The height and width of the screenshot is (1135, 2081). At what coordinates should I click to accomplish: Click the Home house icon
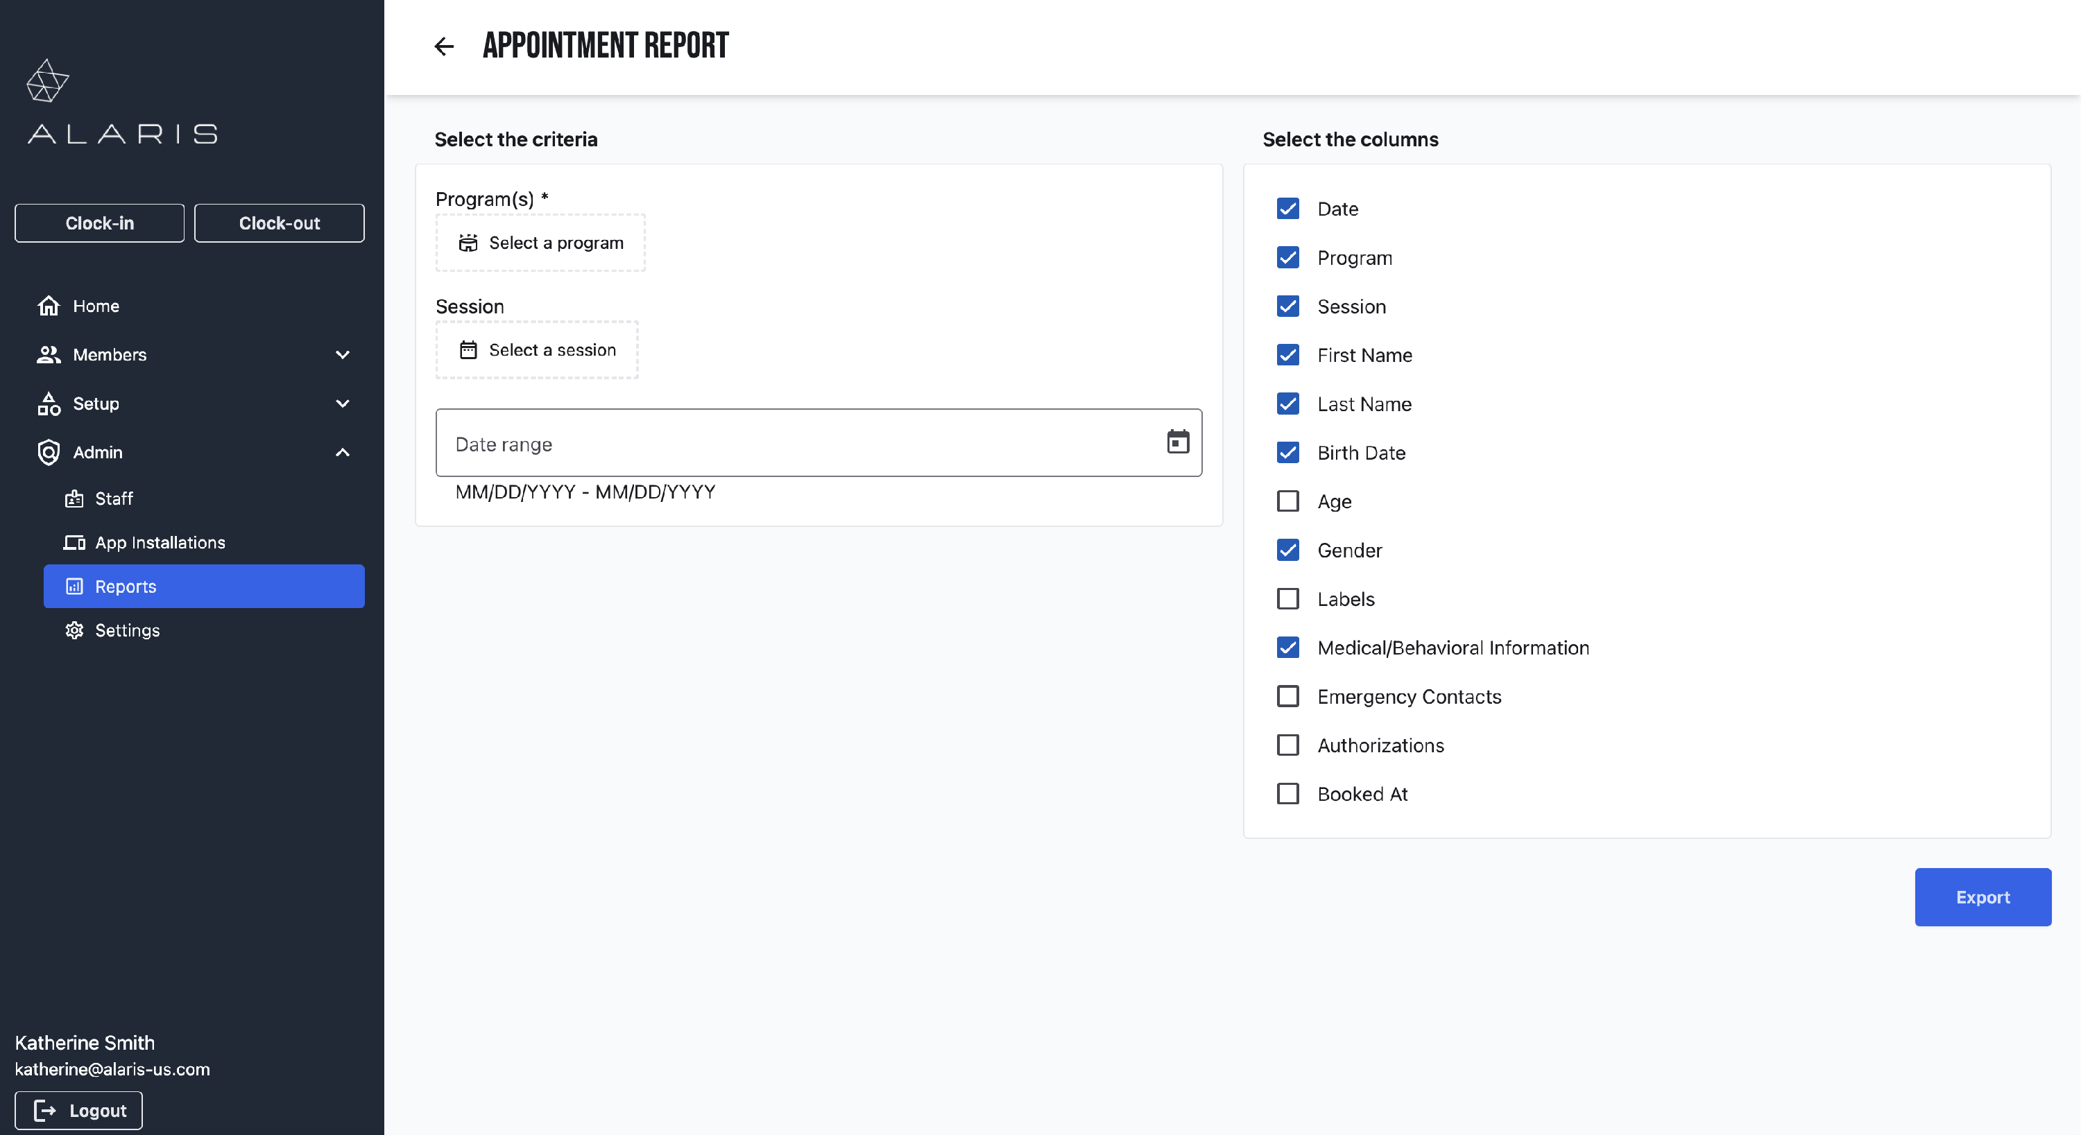49,306
